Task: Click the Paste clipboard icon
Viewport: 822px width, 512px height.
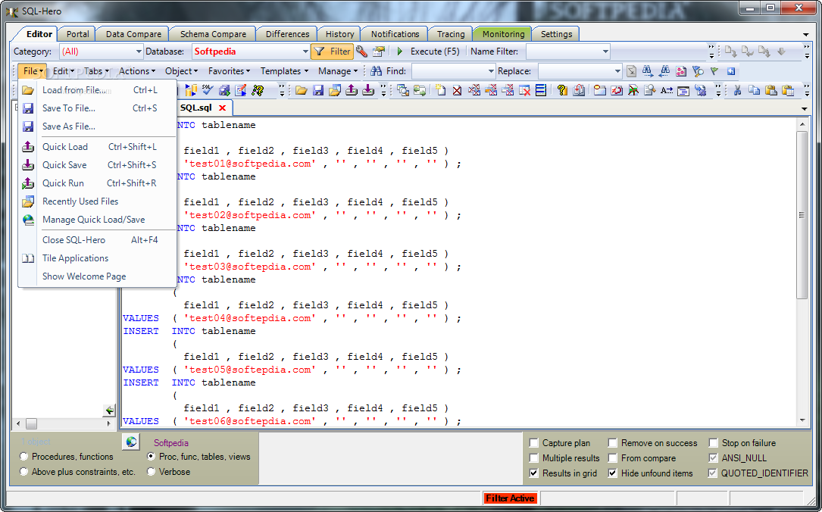Action: click(770, 90)
